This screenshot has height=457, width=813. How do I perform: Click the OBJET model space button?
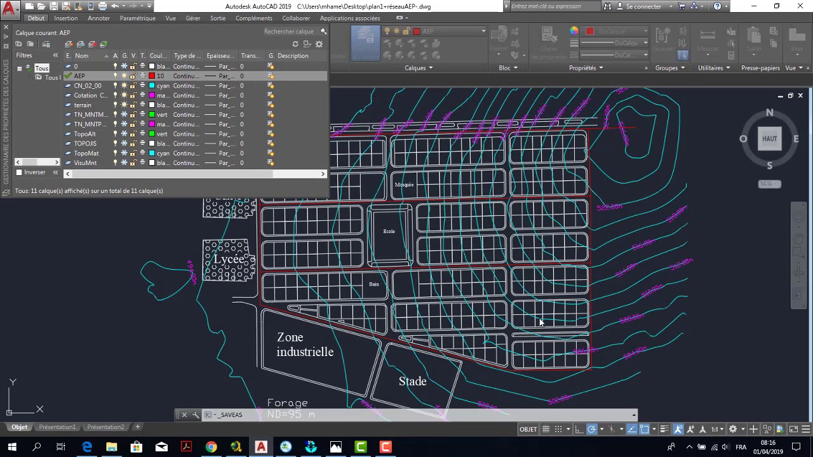click(x=528, y=429)
